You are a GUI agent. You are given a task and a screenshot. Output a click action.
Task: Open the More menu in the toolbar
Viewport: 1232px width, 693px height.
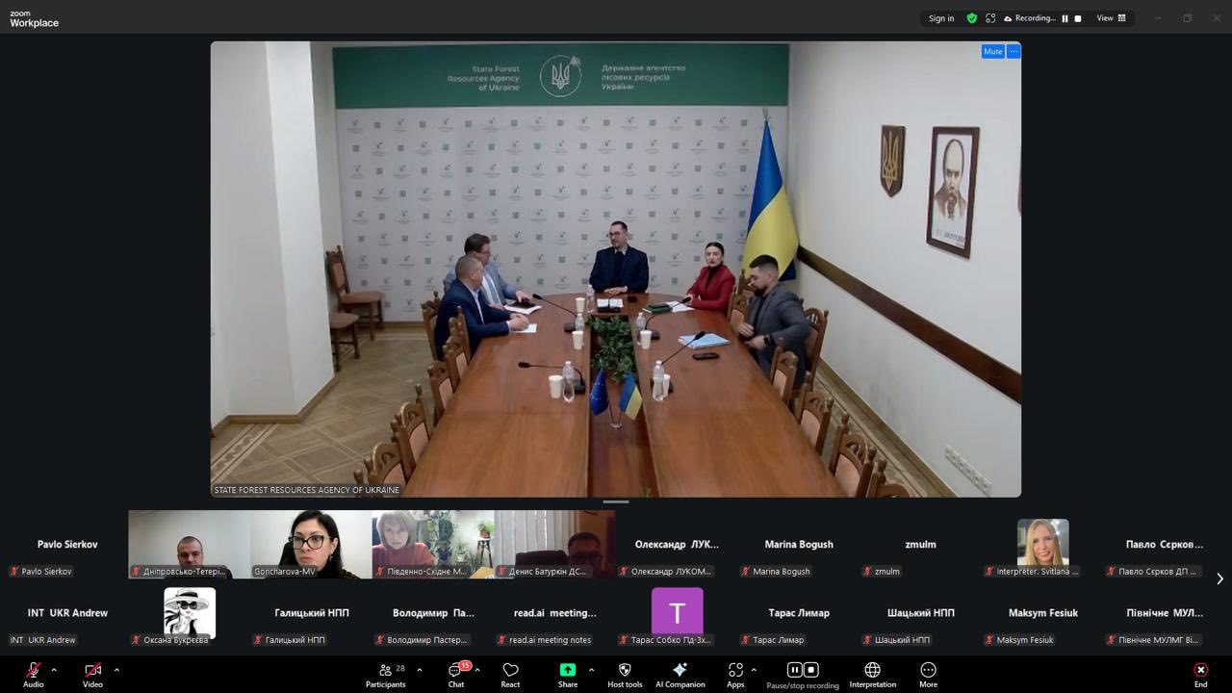928,671
